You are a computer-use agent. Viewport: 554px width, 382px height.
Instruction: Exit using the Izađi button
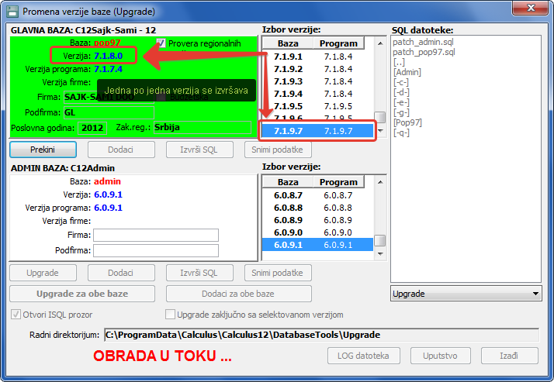(x=509, y=356)
